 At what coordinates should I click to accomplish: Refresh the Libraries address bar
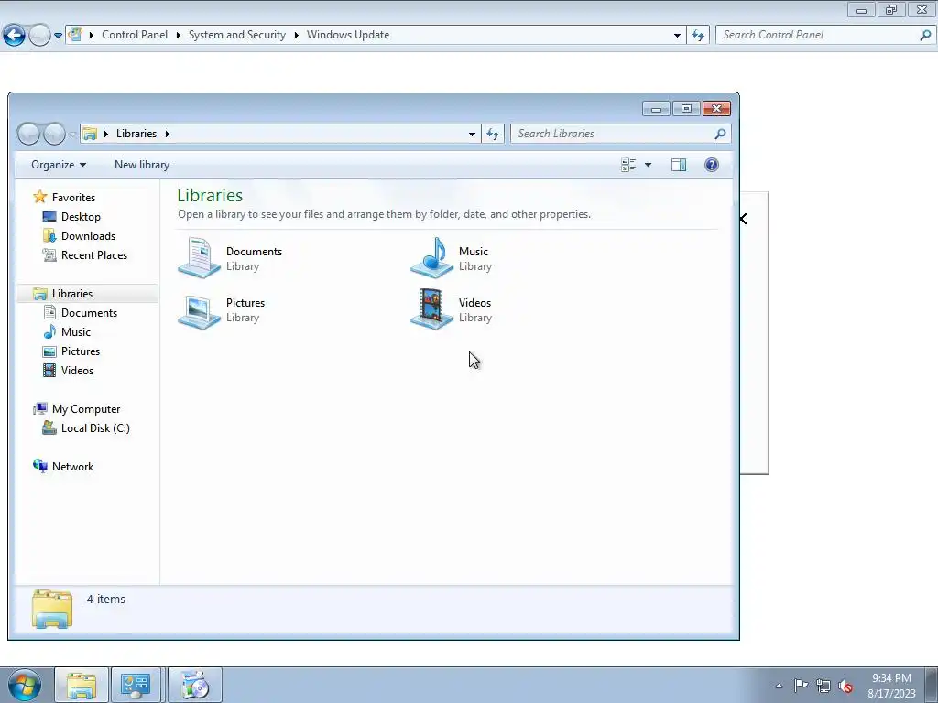pyautogui.click(x=493, y=134)
